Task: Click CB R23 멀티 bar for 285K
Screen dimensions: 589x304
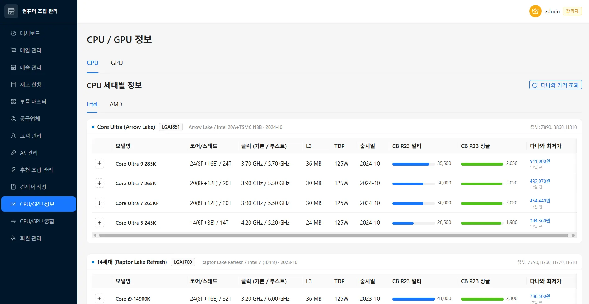Action: pyautogui.click(x=414, y=164)
